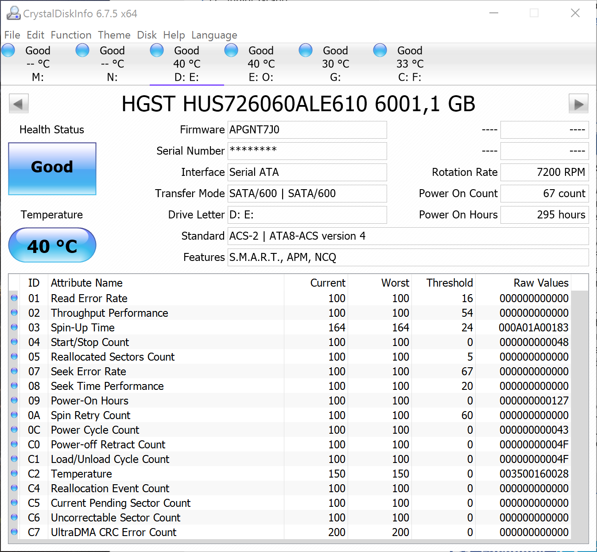The height and width of the screenshot is (552, 597).
Task: Click the Rotation Rate 7200 RPM value
Action: 545,172
